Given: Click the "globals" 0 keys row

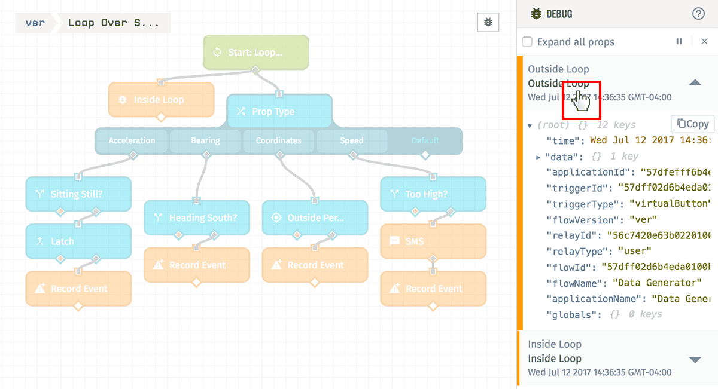Looking at the screenshot, I should click(x=604, y=314).
